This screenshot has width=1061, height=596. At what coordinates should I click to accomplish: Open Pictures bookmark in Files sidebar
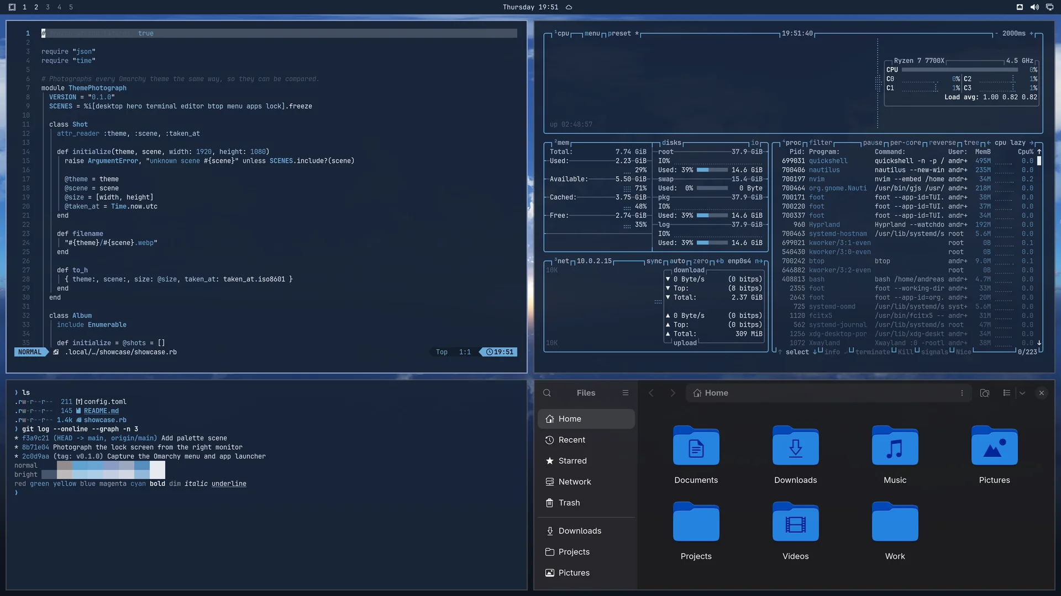click(x=586, y=573)
